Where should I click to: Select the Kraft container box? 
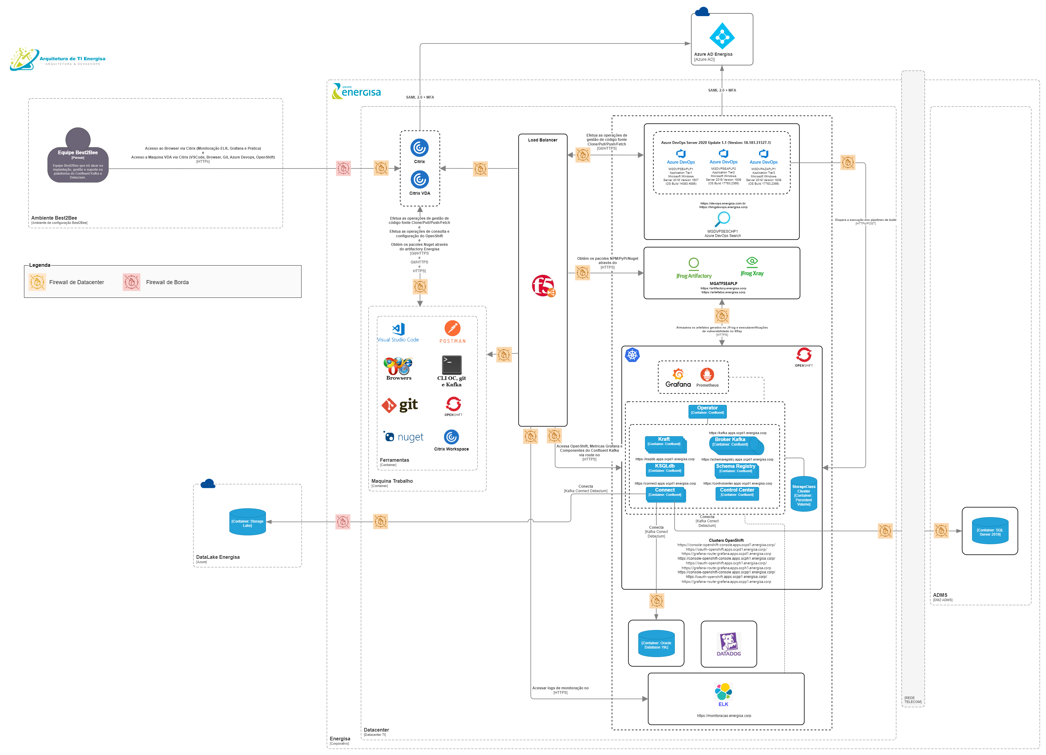(664, 443)
